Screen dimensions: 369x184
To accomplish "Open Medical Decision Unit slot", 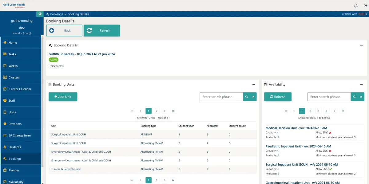I will tap(296, 128).
